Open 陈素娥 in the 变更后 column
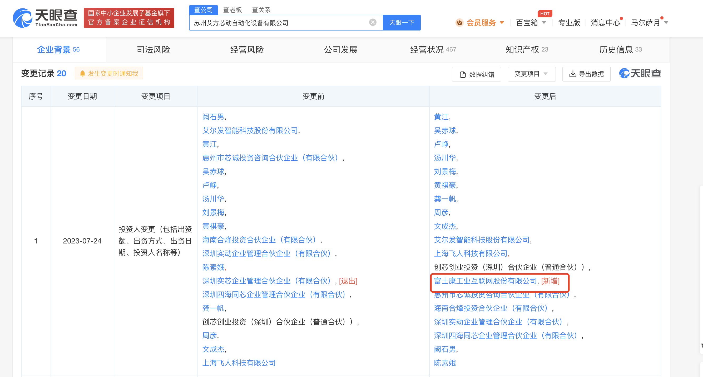This screenshot has height=377, width=703. pos(445,363)
